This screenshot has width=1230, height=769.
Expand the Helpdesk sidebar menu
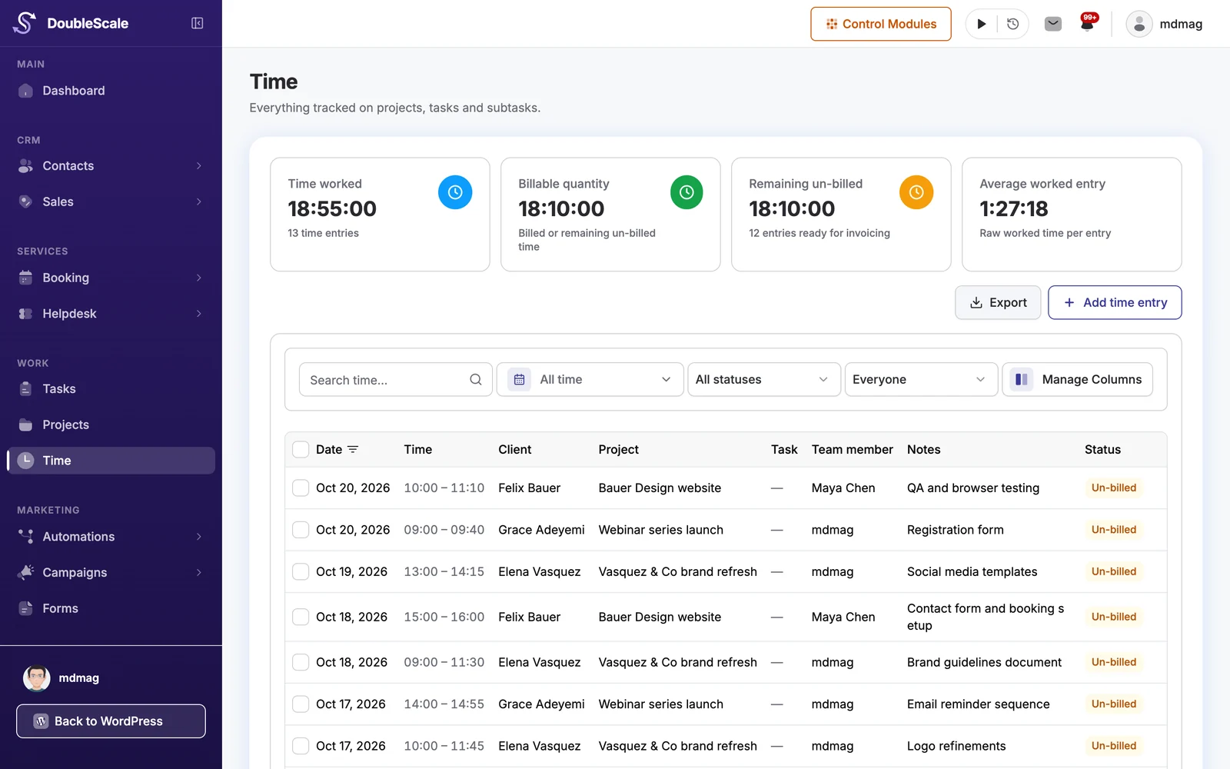tap(111, 314)
